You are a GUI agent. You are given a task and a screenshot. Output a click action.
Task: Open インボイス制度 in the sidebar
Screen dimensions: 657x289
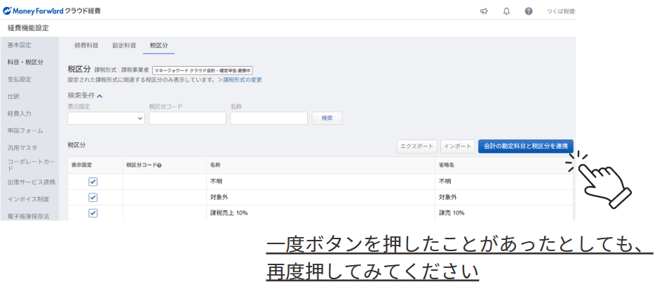point(28,199)
